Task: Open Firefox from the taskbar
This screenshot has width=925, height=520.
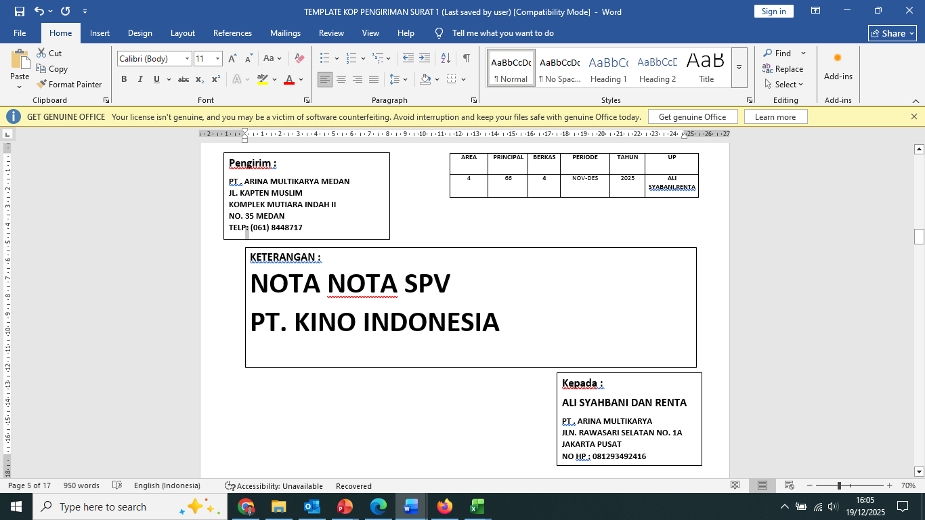Action: tap(444, 506)
